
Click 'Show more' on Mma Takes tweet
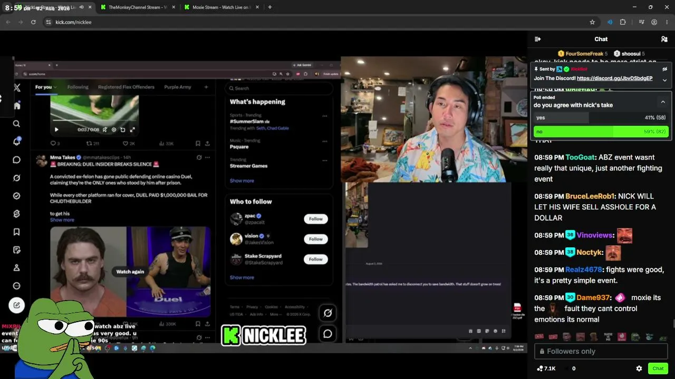point(62,220)
